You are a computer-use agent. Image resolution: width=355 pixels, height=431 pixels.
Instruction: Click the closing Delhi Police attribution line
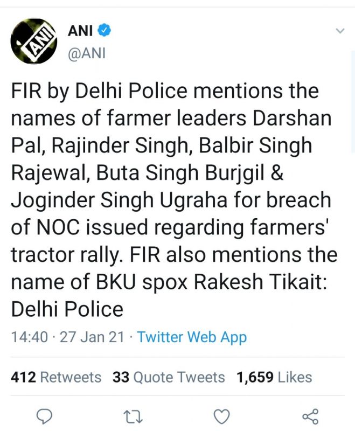click(67, 309)
